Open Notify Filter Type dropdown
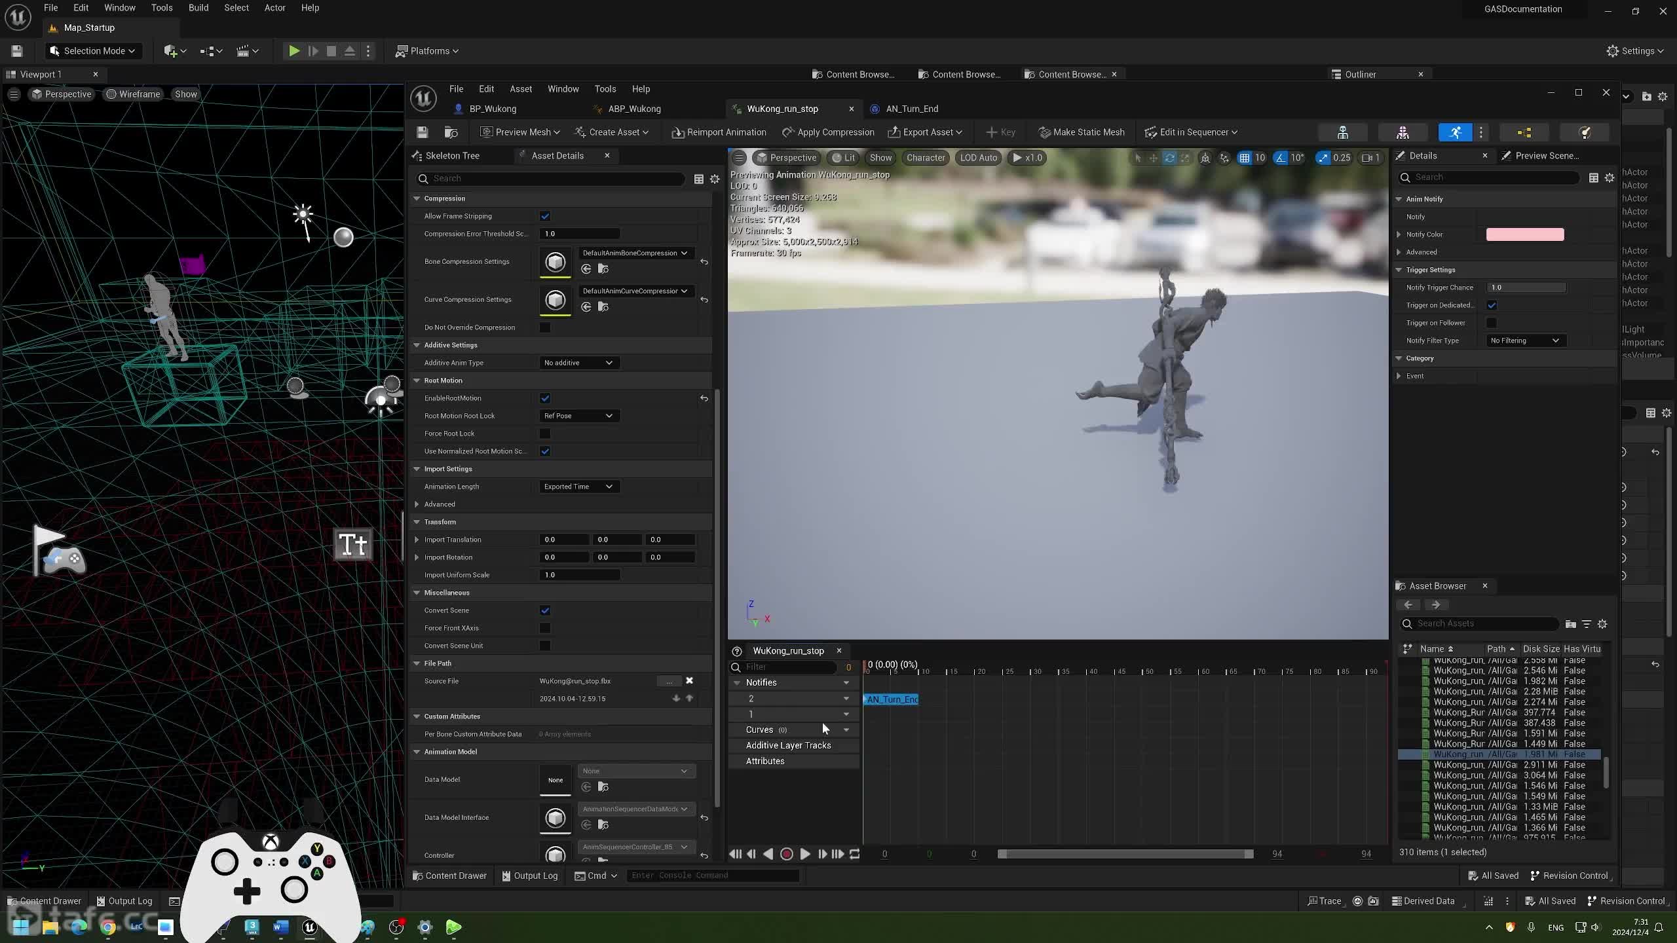1677x943 pixels. click(x=1525, y=341)
